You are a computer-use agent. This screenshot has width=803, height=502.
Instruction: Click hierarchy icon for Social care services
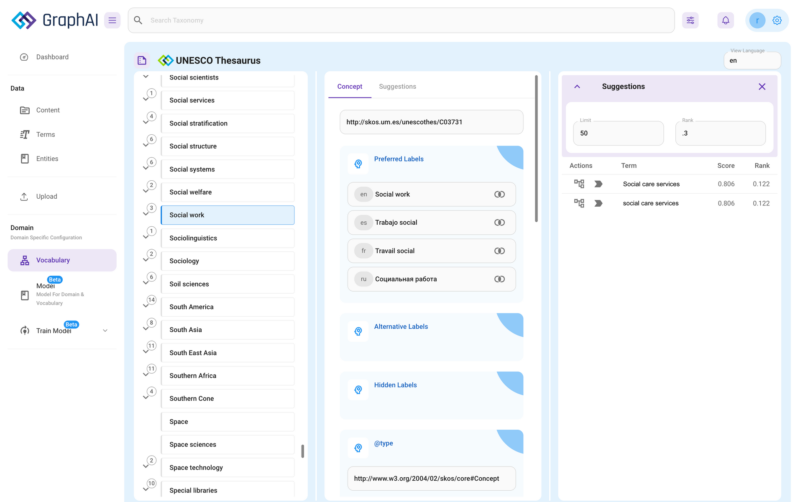(x=579, y=184)
